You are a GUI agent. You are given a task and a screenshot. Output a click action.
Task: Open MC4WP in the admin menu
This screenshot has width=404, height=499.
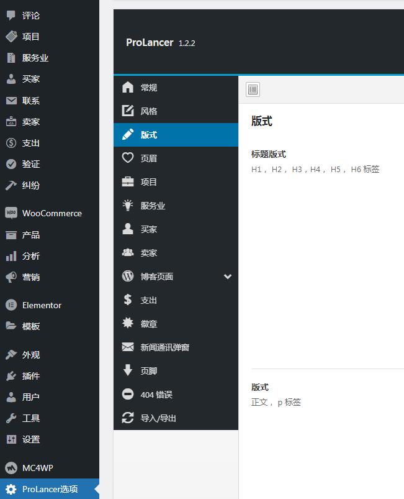50,468
